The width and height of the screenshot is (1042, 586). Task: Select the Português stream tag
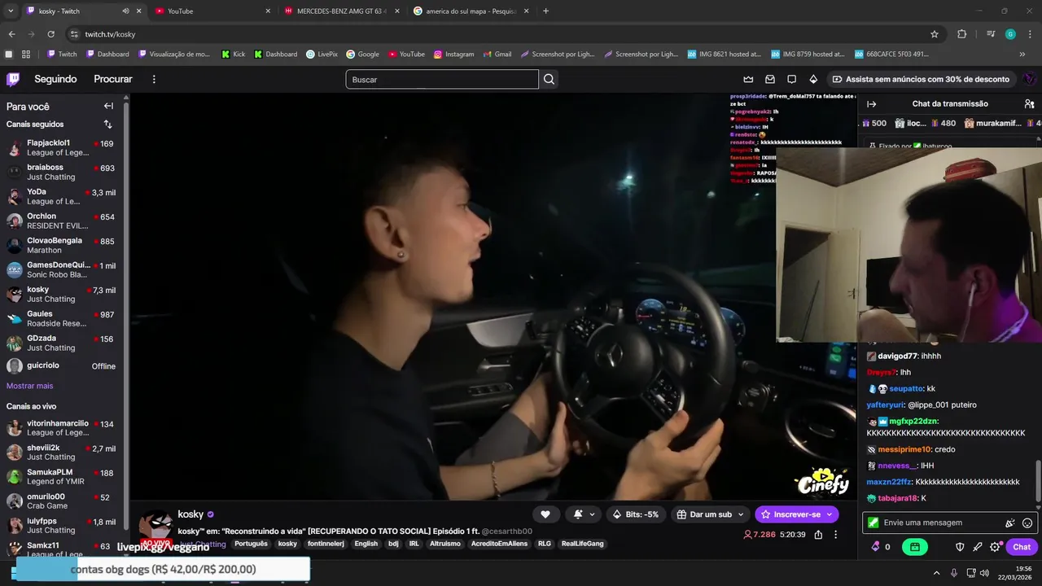[251, 544]
